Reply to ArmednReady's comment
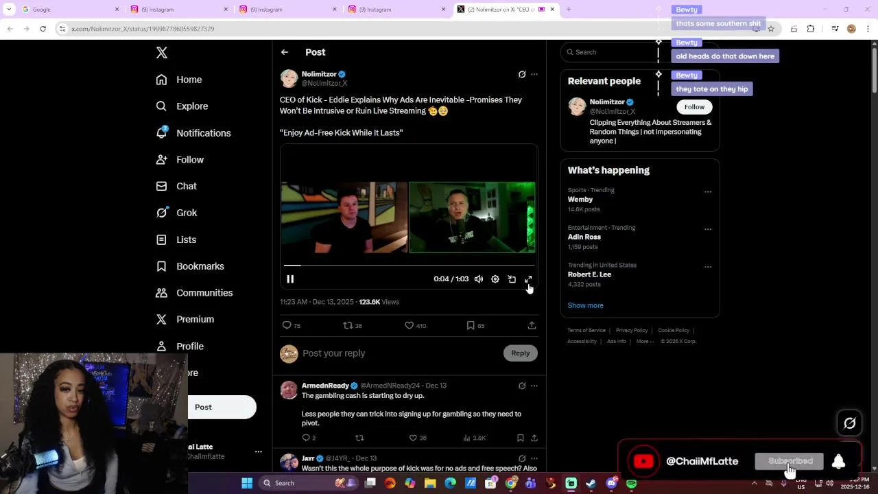The height and width of the screenshot is (494, 878). [309, 438]
